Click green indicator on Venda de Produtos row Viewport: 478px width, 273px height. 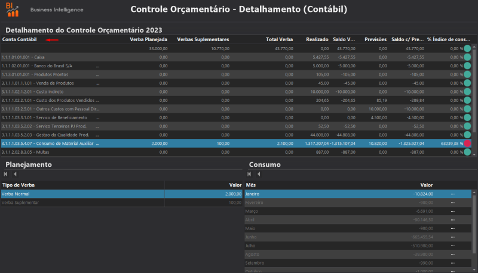467,83
